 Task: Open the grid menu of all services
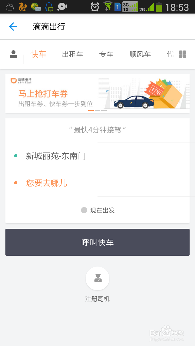(x=183, y=54)
